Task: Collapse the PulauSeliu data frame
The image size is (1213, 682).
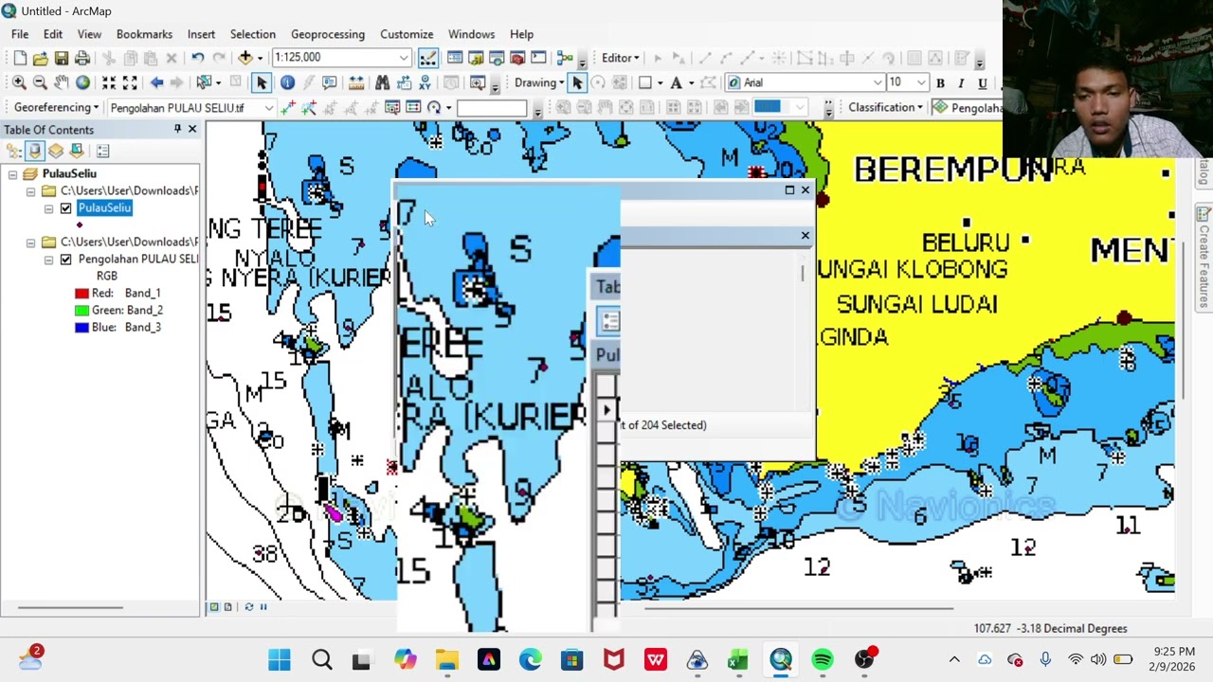Action: (x=12, y=174)
